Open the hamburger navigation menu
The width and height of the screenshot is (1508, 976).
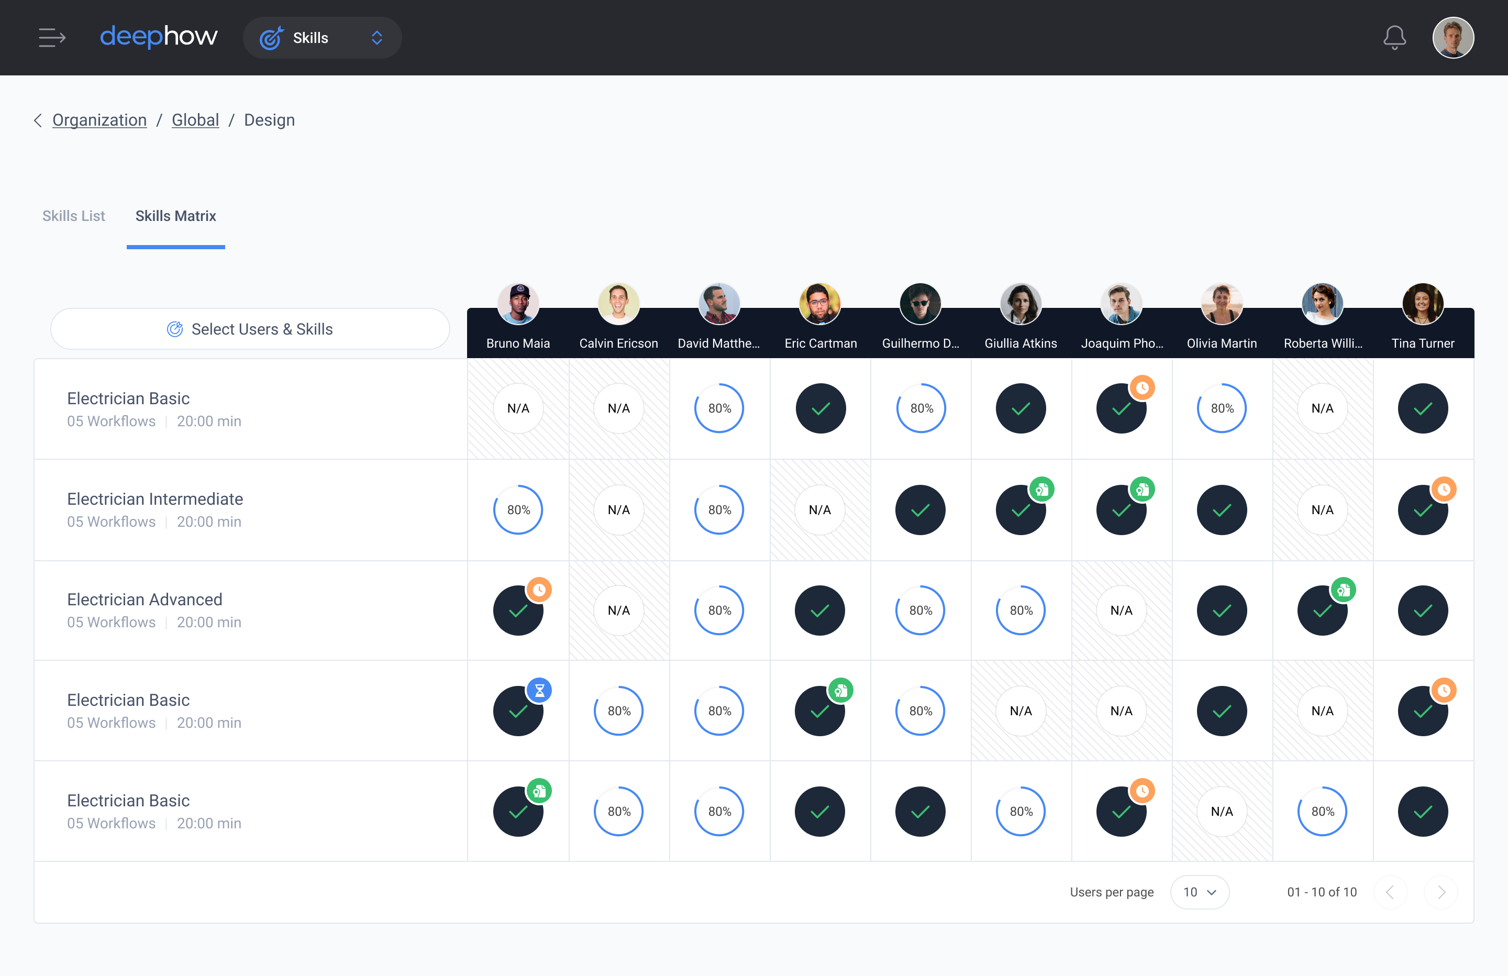pos(52,37)
